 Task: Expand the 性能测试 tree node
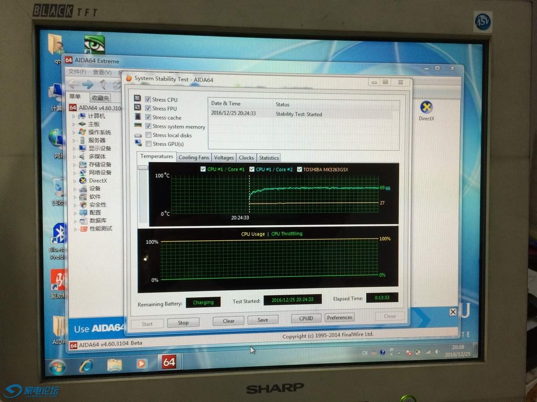click(75, 229)
